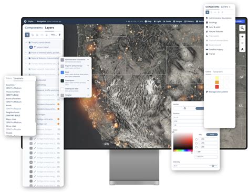249x193 pixels.
Task: Click the Publish button in top bar
Action: [x=240, y=22]
